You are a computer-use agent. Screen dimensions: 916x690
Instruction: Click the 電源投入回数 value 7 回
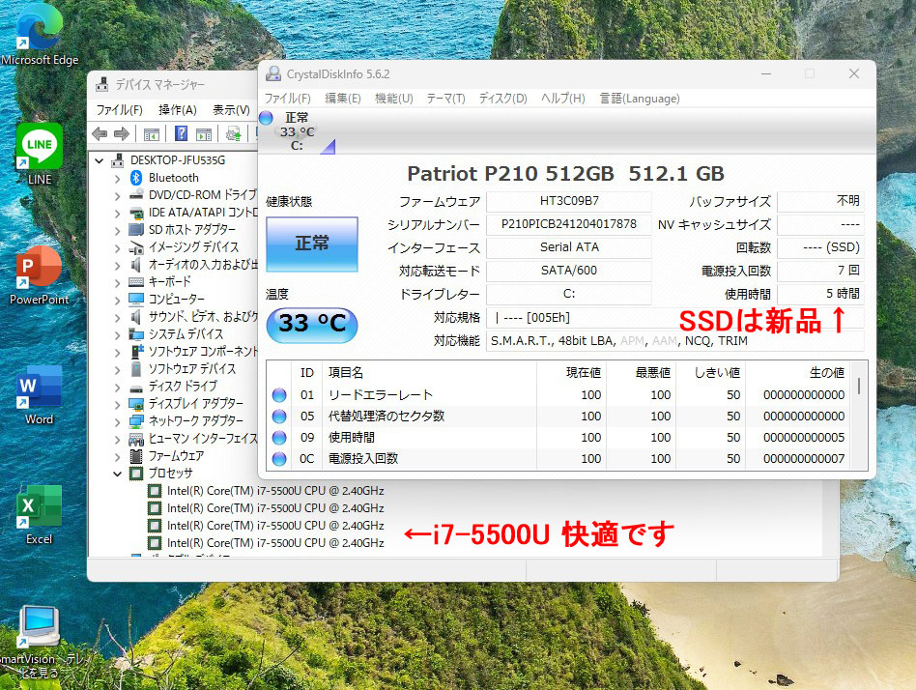click(x=820, y=271)
